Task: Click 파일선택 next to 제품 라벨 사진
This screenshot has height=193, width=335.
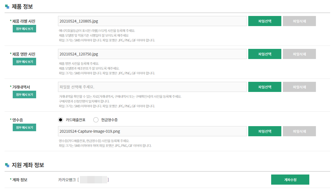Action: (265, 21)
